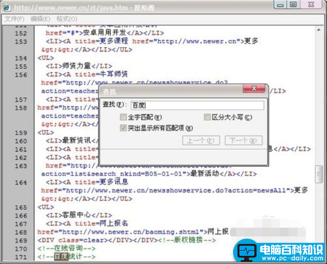The image size is (327, 264).
Task: Click the 网上报名 title text on line 167
Action: (x=114, y=223)
